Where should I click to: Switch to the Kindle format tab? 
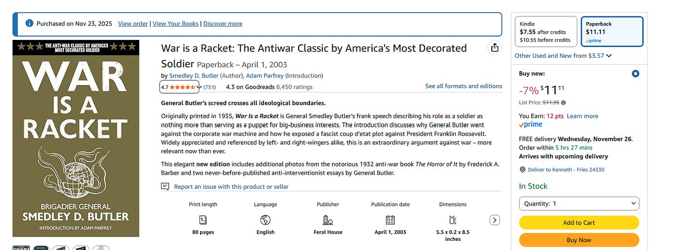[546, 32]
